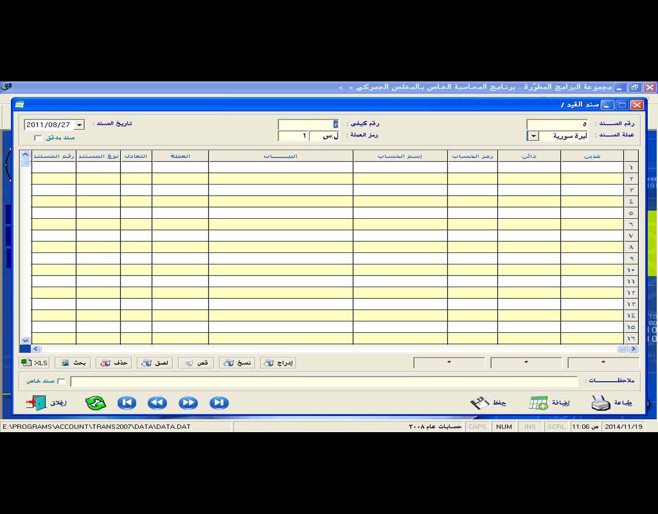Click the save (حفظ) icon
This screenshot has height=514, width=658.
click(479, 403)
